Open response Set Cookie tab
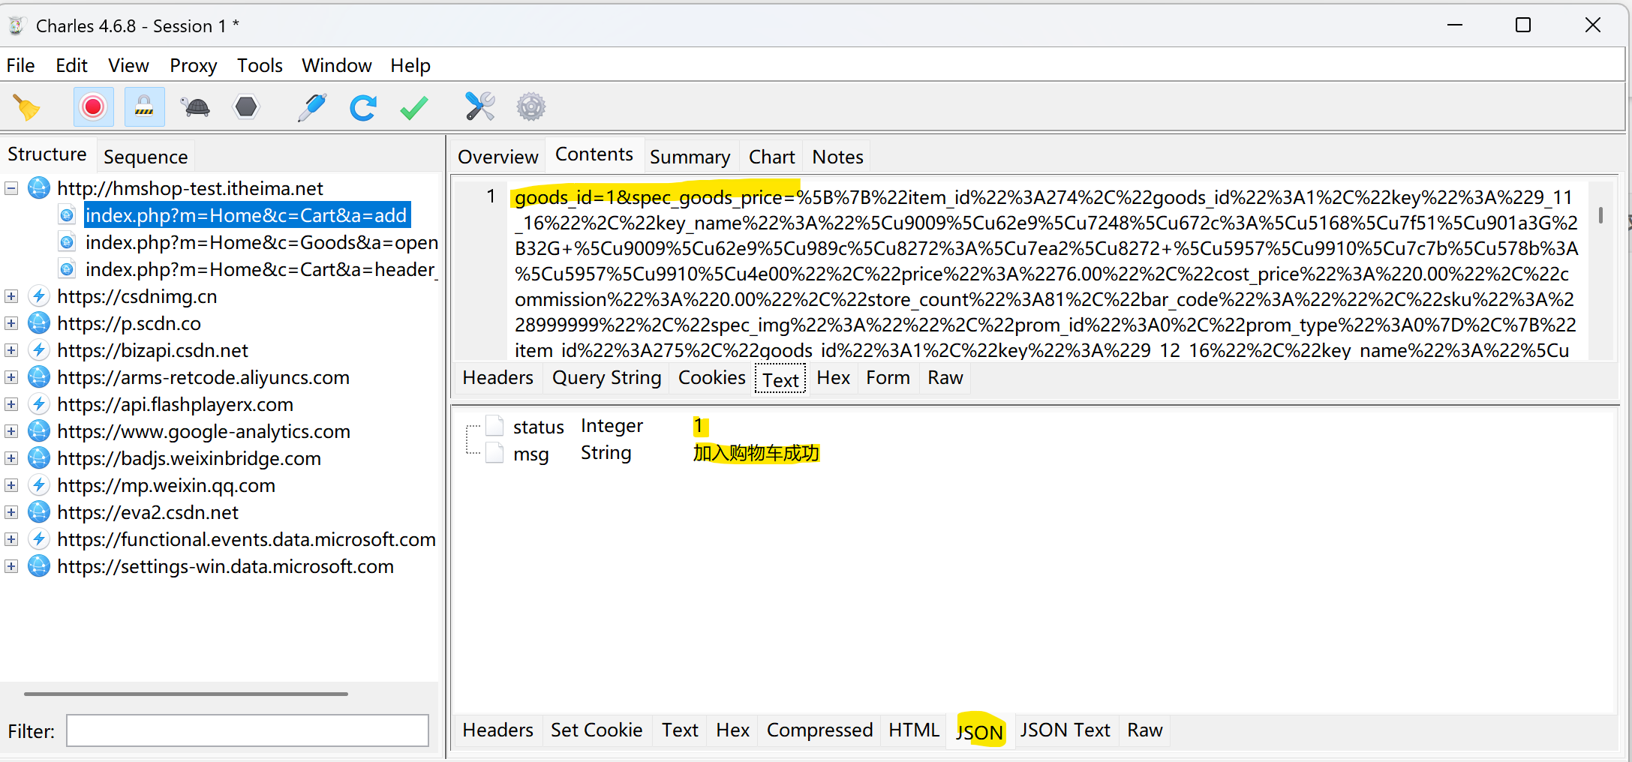The width and height of the screenshot is (1632, 762). [x=597, y=730]
